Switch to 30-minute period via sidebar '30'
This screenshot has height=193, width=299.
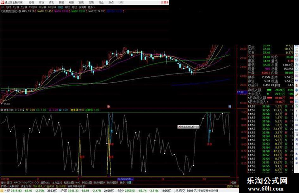(296, 125)
